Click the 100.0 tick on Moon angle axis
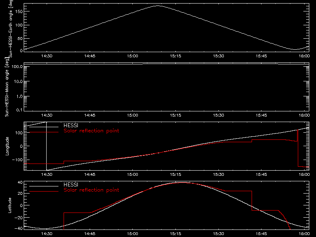This screenshot has width=316, height=237. coord(17,66)
